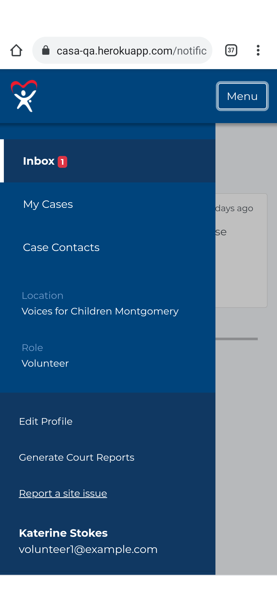Close the navigation drawer via Menu button
This screenshot has height=591, width=277.
pyautogui.click(x=242, y=96)
